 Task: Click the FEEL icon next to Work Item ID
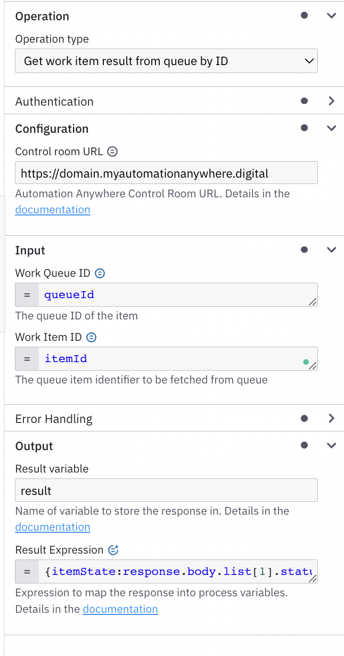[x=92, y=337]
